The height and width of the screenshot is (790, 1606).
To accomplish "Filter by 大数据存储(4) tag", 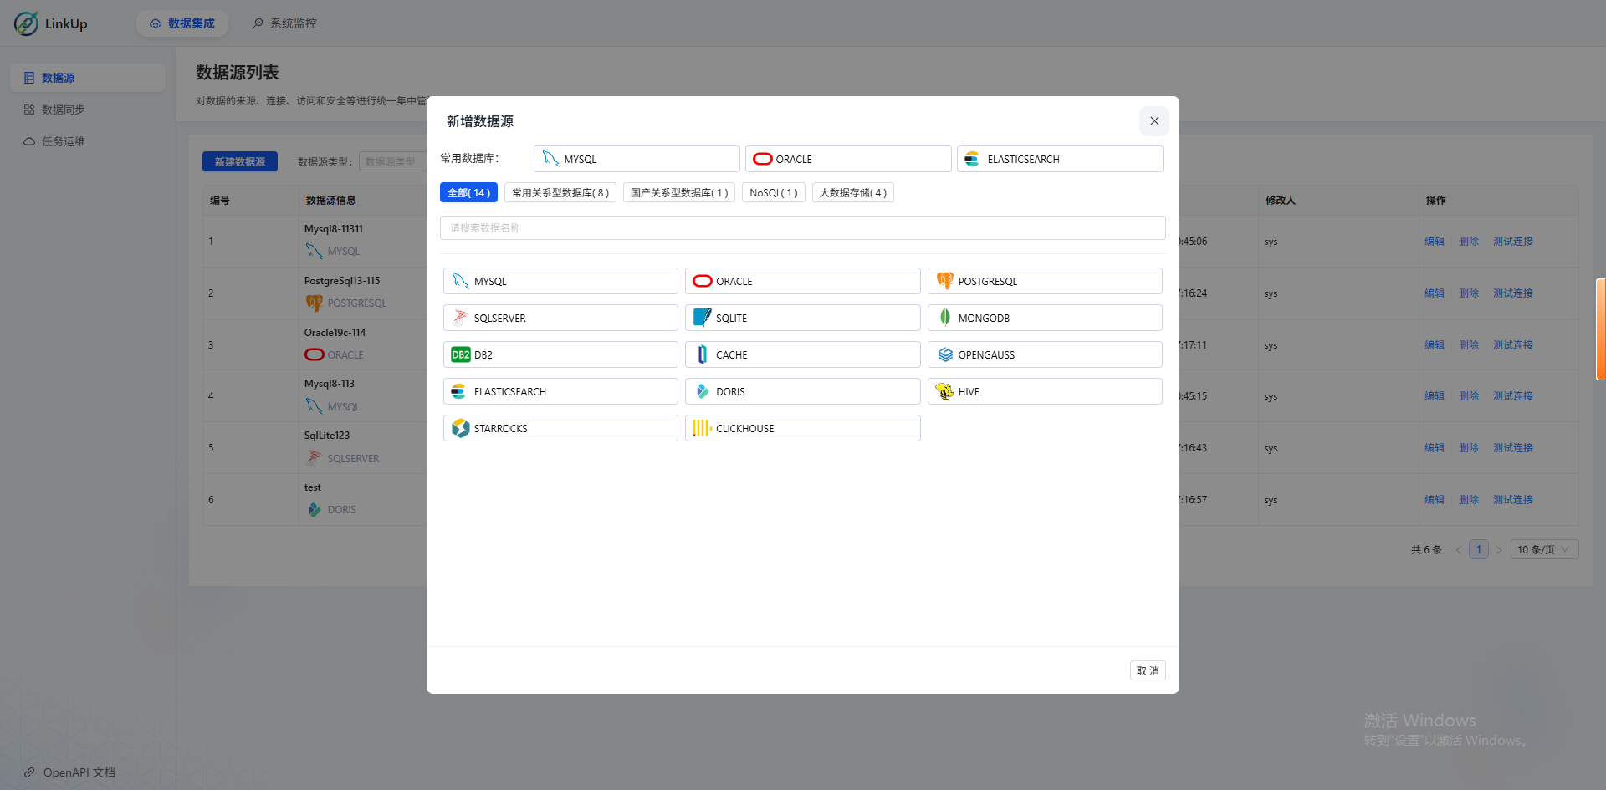I will [x=852, y=193].
